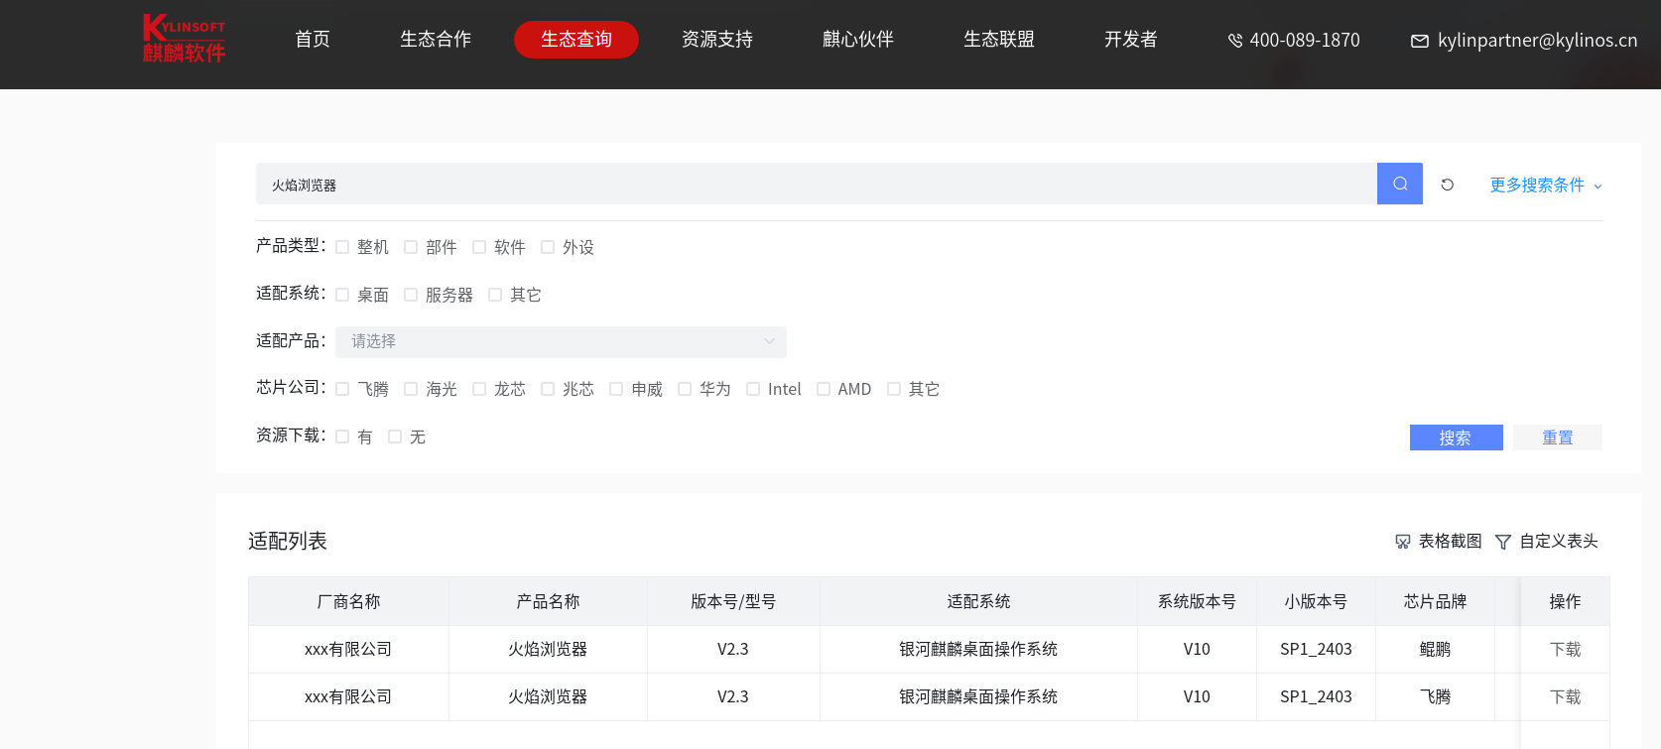The width and height of the screenshot is (1661, 749).
Task: Expand 更多搜索条件 options
Action: tap(1545, 186)
